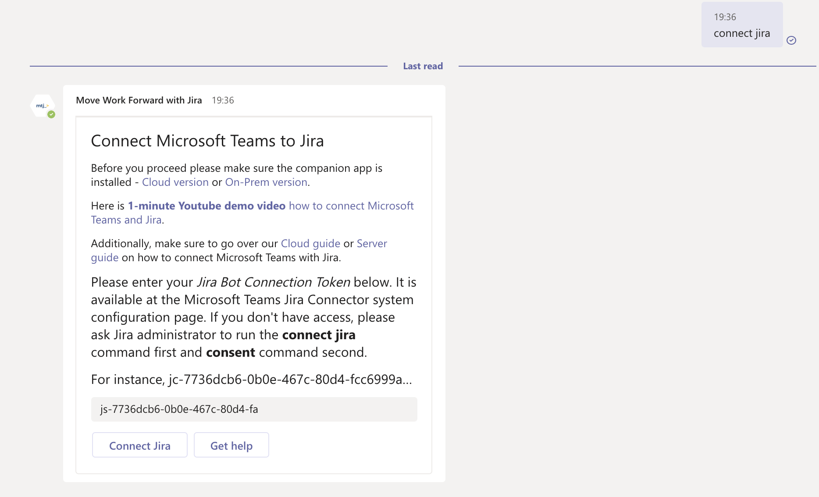The height and width of the screenshot is (497, 819).
Task: Click the italic 'Jira Bot Connection Token' text
Action: 273,282
